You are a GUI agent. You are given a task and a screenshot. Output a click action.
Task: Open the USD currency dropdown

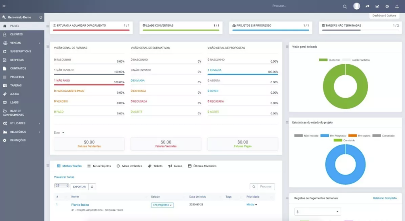[x=59, y=133]
